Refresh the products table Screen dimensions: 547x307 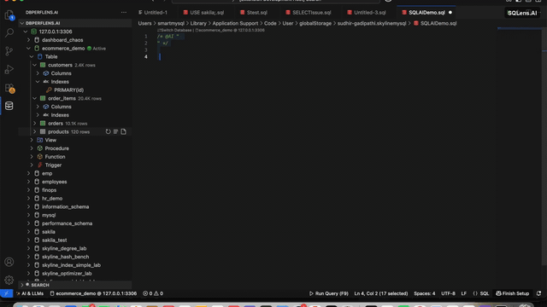(109, 131)
